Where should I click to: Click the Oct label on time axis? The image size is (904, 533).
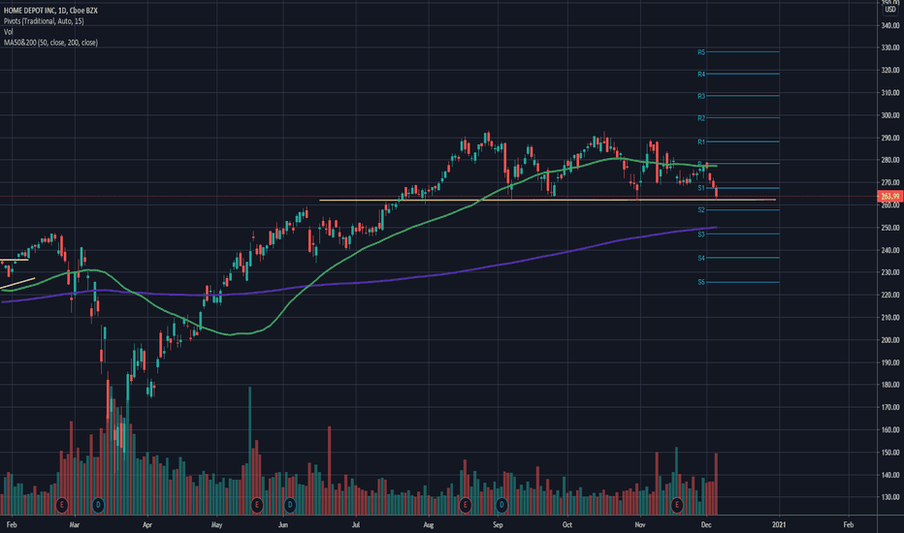567,525
